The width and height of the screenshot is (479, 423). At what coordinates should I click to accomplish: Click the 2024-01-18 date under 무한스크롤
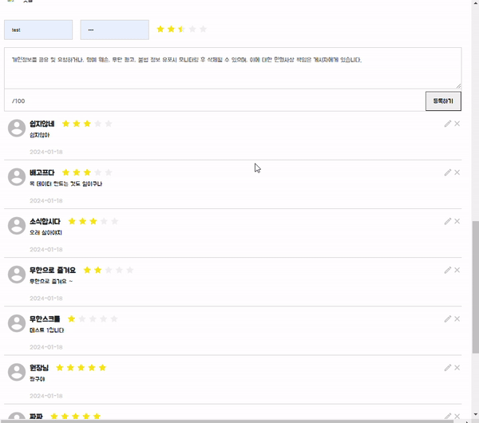(x=46, y=347)
